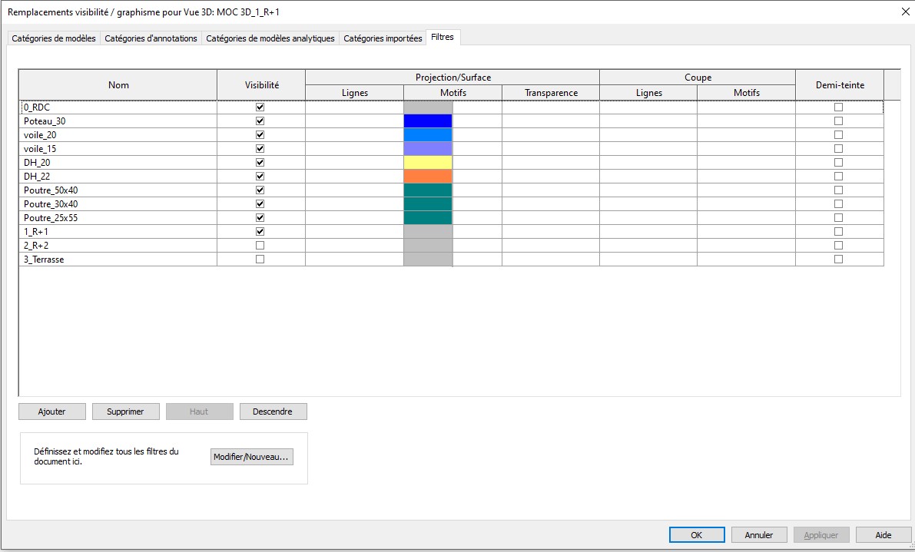Open the light blue pattern swatch for voile_20
915x552 pixels.
point(428,134)
